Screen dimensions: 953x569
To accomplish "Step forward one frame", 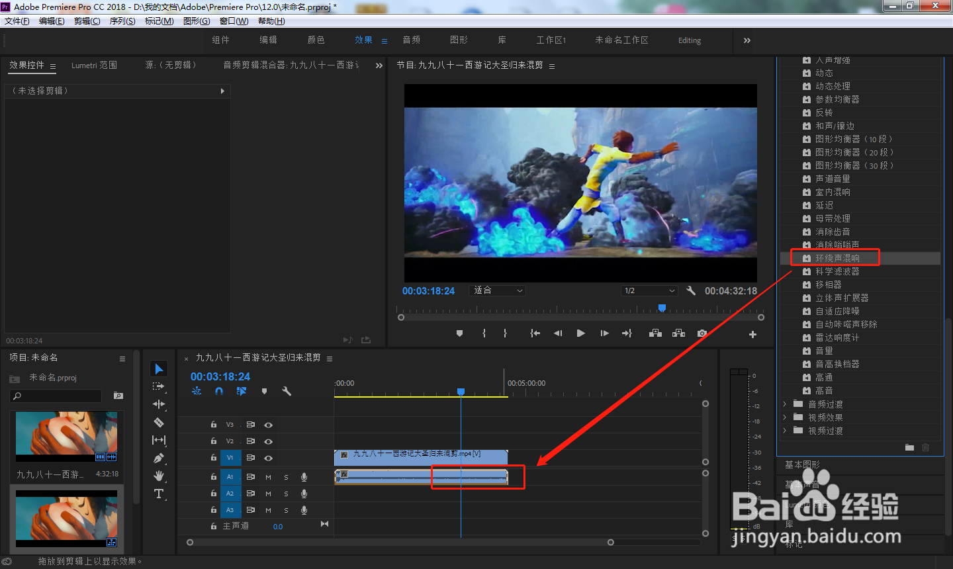I will coord(604,333).
